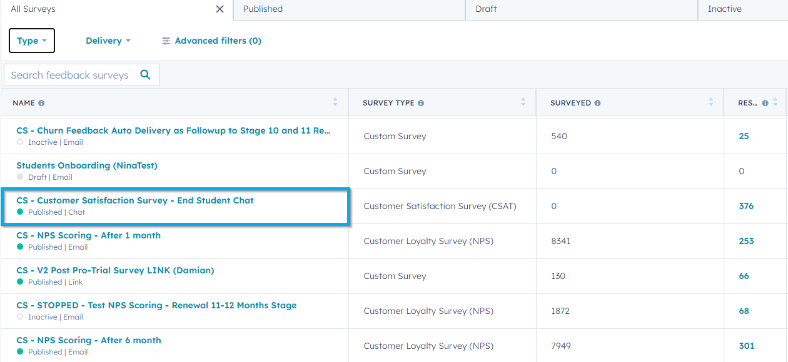Click info icon next to NAME header
This screenshot has width=788, height=362.
tap(41, 103)
